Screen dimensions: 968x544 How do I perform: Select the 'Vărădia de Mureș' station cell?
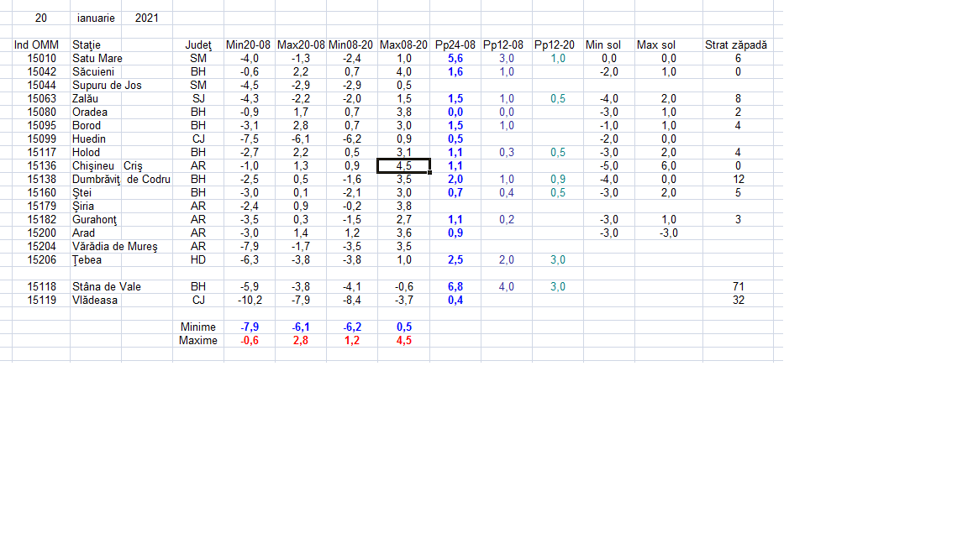coord(115,247)
